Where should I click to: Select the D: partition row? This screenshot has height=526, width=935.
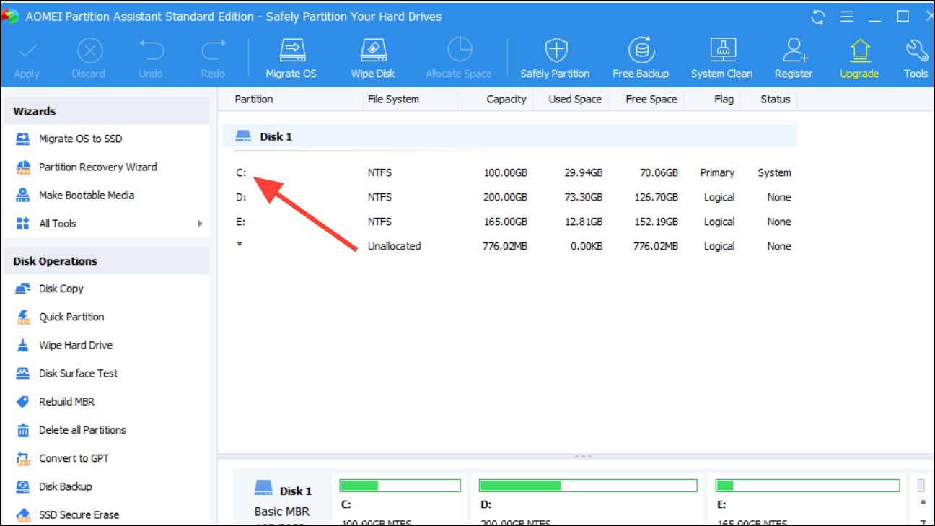(509, 197)
